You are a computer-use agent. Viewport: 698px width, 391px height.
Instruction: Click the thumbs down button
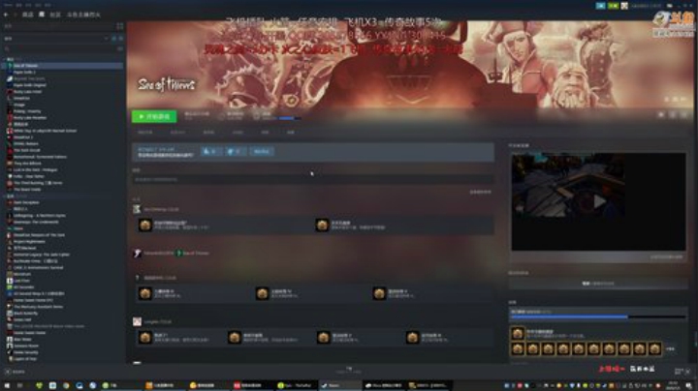[x=235, y=152]
